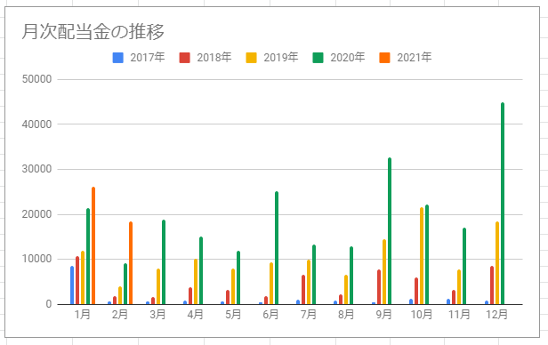Select the orange 2021 bar for 2月
This screenshot has width=548, height=345.
tap(131, 263)
